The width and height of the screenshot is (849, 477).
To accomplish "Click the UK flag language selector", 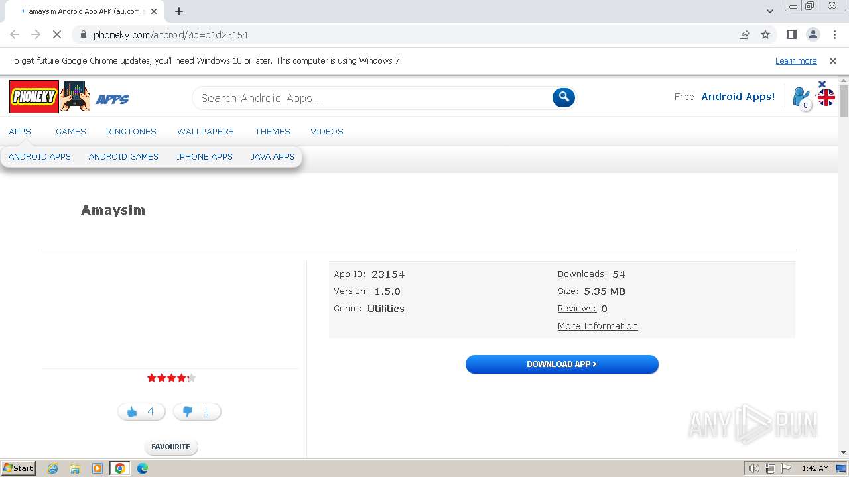I will (826, 98).
